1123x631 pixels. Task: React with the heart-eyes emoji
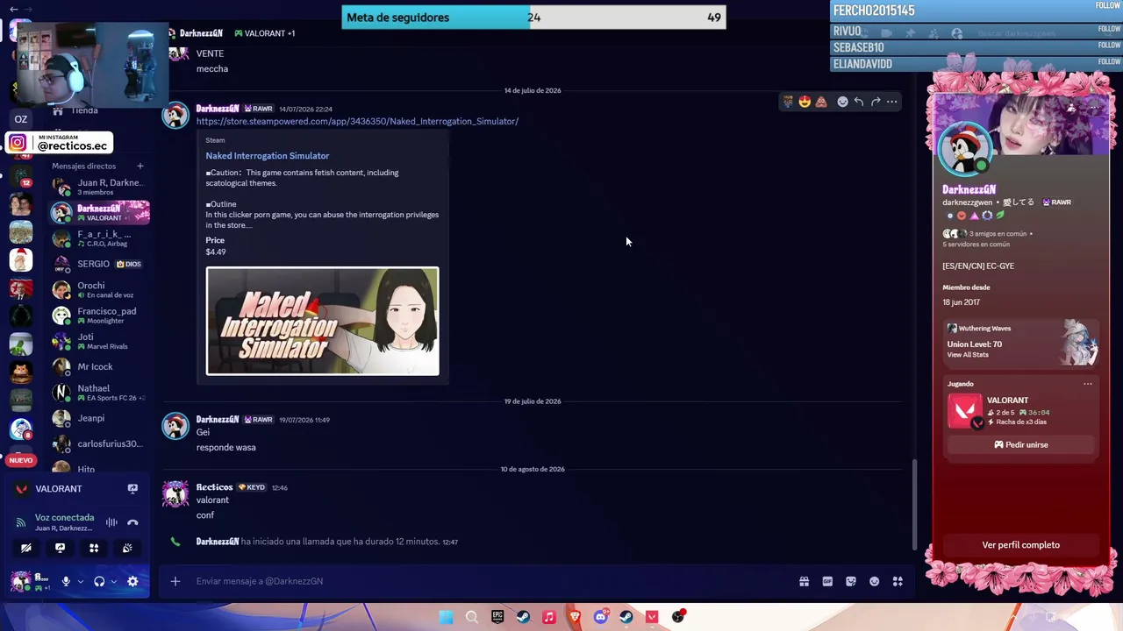pyautogui.click(x=805, y=102)
